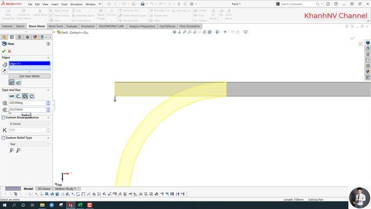Choose Bend Outside hem position
The height and width of the screenshot is (209, 371).
(19, 82)
